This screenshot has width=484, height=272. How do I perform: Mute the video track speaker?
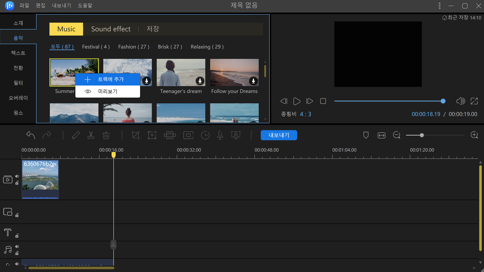(17, 176)
